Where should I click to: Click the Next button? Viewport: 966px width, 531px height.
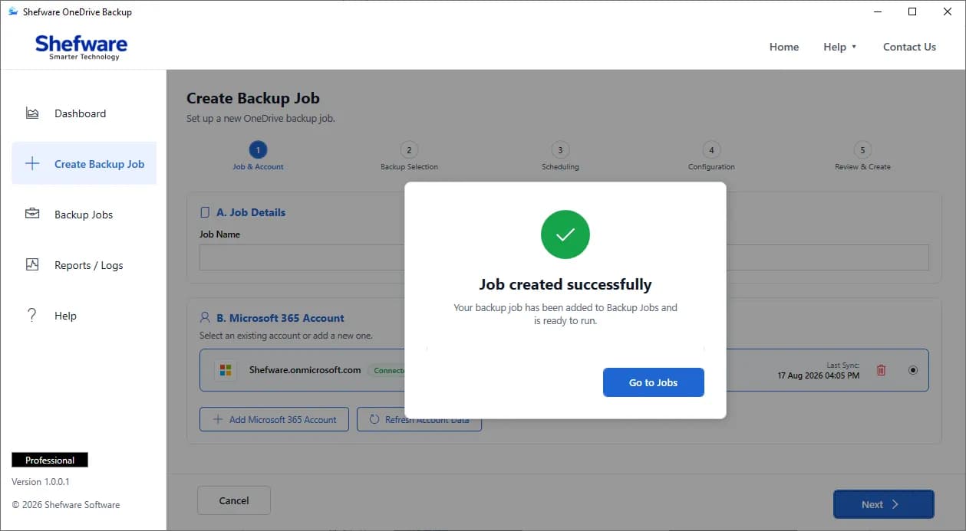883,504
